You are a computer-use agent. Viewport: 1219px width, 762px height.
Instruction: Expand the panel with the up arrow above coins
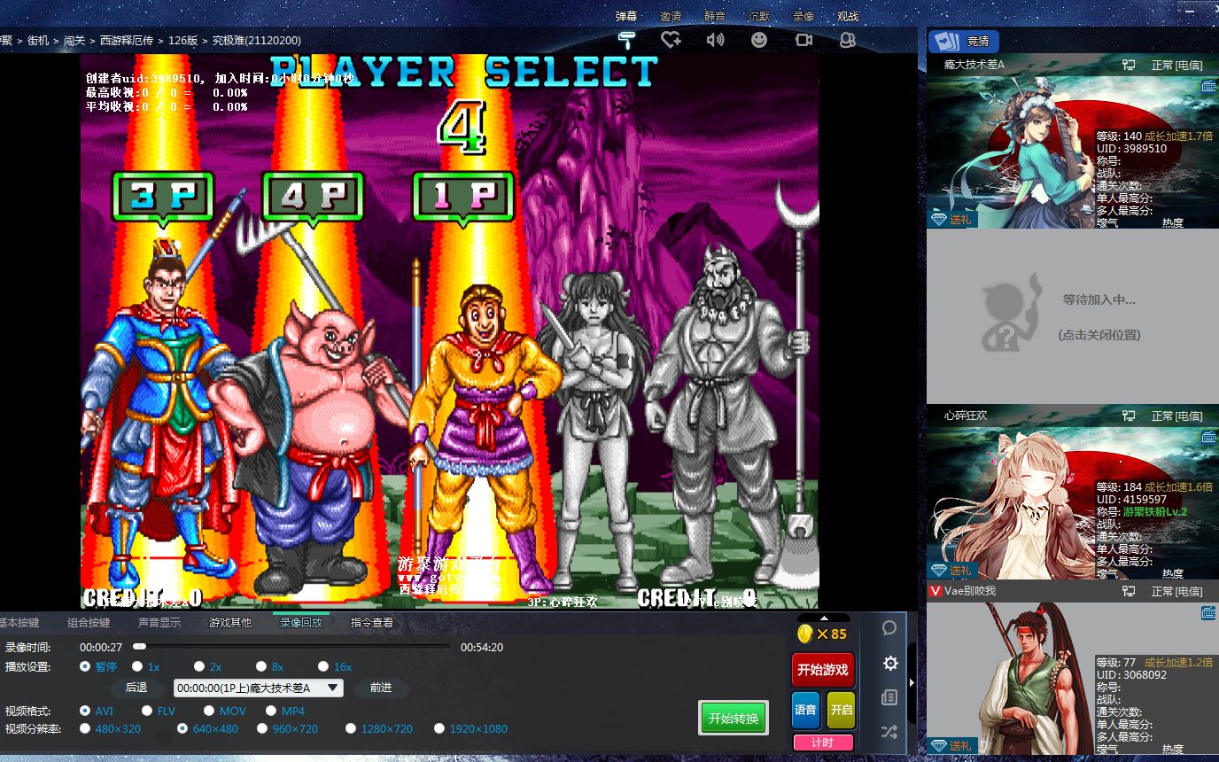coord(825,618)
